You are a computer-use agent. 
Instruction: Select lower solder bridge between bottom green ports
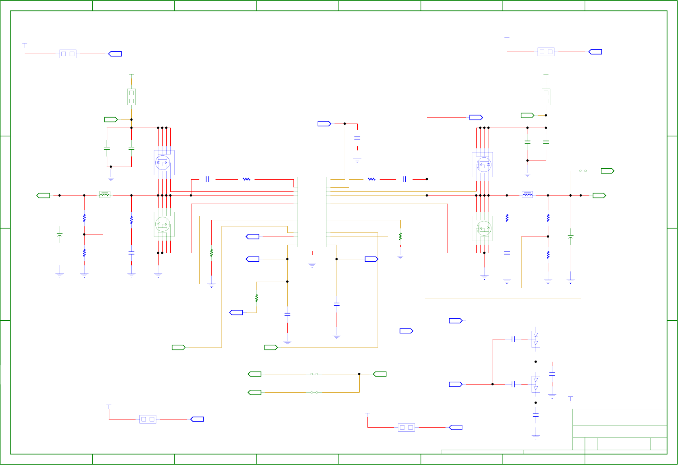point(314,392)
